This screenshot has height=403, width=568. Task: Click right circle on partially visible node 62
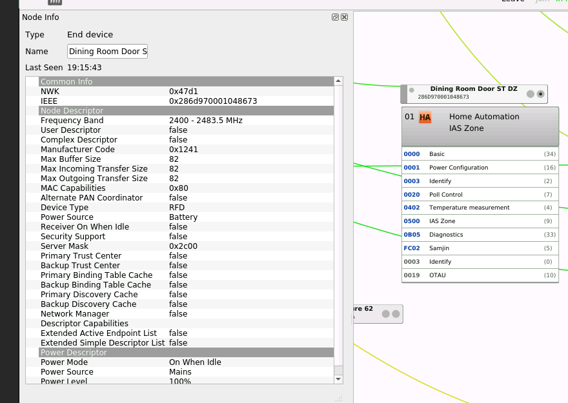click(396, 314)
